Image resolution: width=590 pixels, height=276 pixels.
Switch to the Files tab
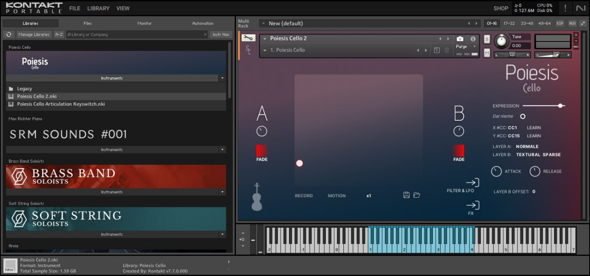[88, 23]
